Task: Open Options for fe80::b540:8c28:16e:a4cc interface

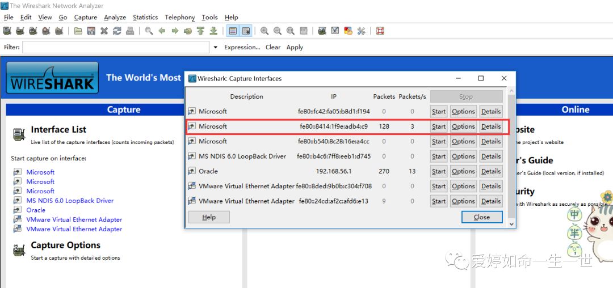Action: [x=463, y=141]
